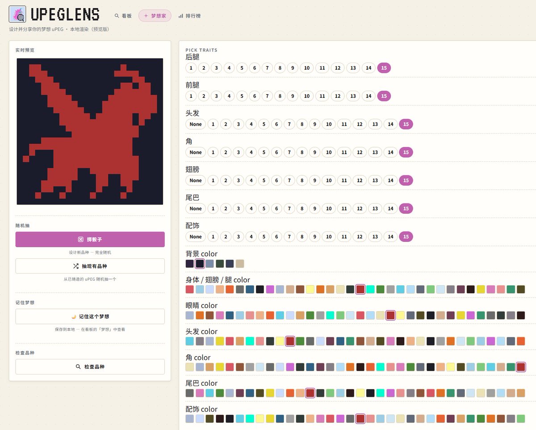Set 尾巴 to None
Screen dimensions: 536x430
(x=196, y=209)
